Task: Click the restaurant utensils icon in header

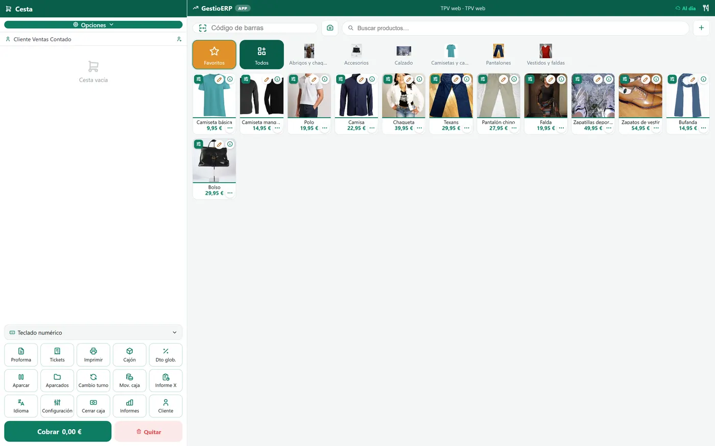Action: tap(706, 8)
